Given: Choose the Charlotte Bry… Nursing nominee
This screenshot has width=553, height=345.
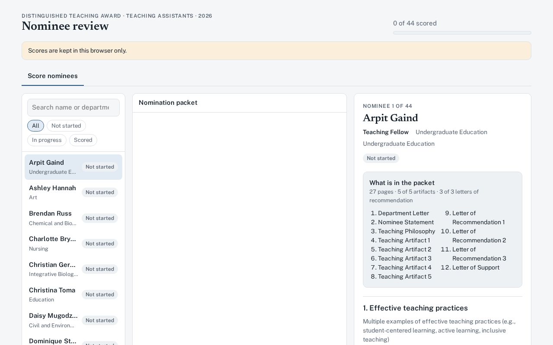Looking at the screenshot, I should click(x=73, y=244).
